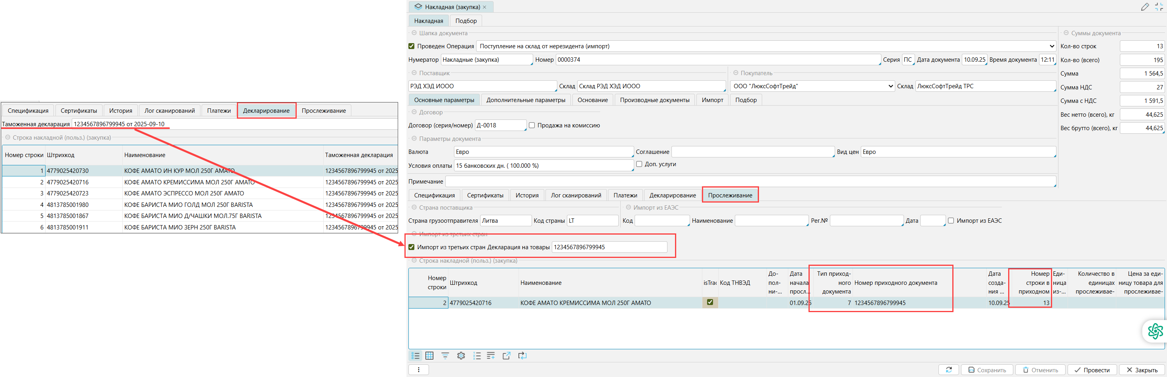This screenshot has height=377, width=1167.
Task: Click the ChatGPT floating assistant icon
Action: (x=1155, y=331)
